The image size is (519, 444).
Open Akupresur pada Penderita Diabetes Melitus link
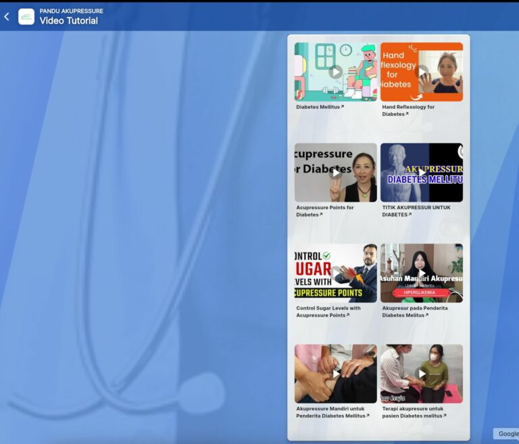414,311
